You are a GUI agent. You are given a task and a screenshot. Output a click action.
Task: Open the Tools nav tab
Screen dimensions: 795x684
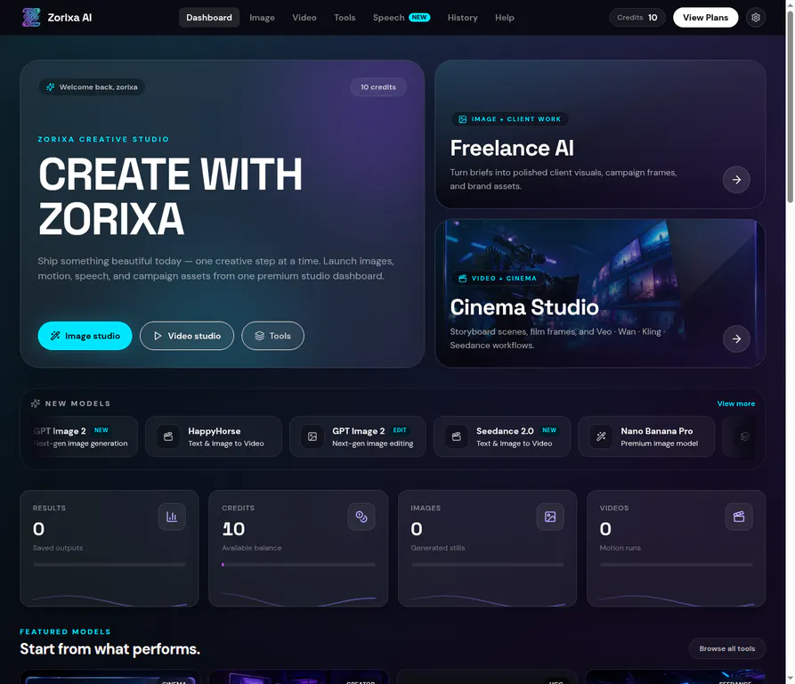[x=345, y=17]
